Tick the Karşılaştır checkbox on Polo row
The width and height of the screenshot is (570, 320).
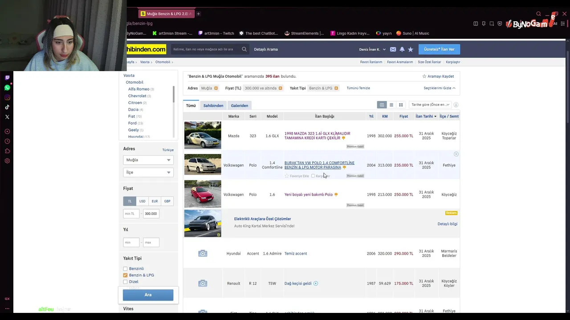pos(313,176)
